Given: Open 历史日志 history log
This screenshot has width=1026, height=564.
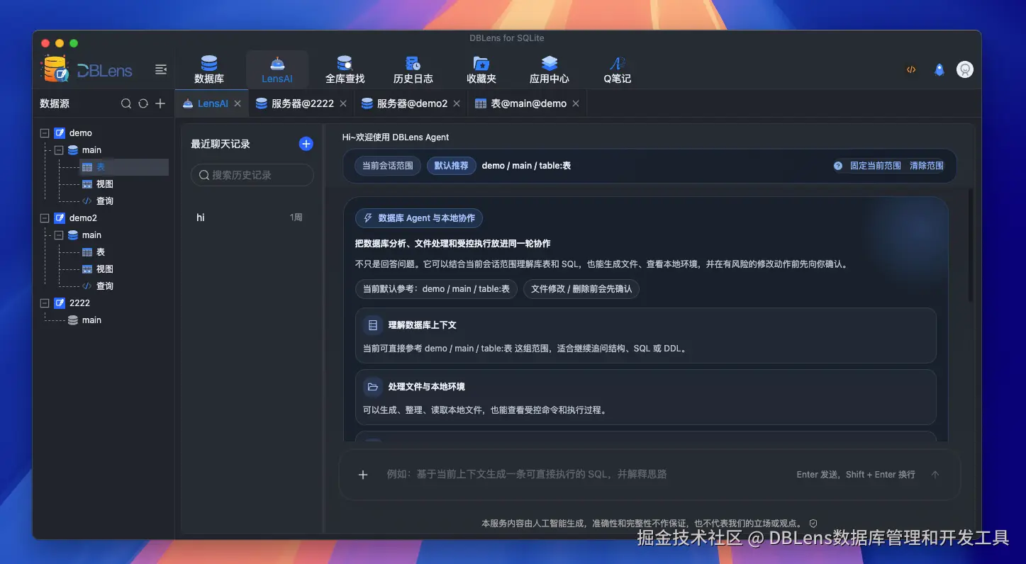Looking at the screenshot, I should (413, 69).
